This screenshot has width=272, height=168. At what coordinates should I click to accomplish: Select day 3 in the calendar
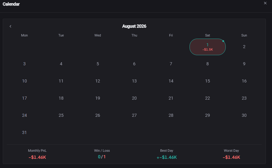coord(24,64)
